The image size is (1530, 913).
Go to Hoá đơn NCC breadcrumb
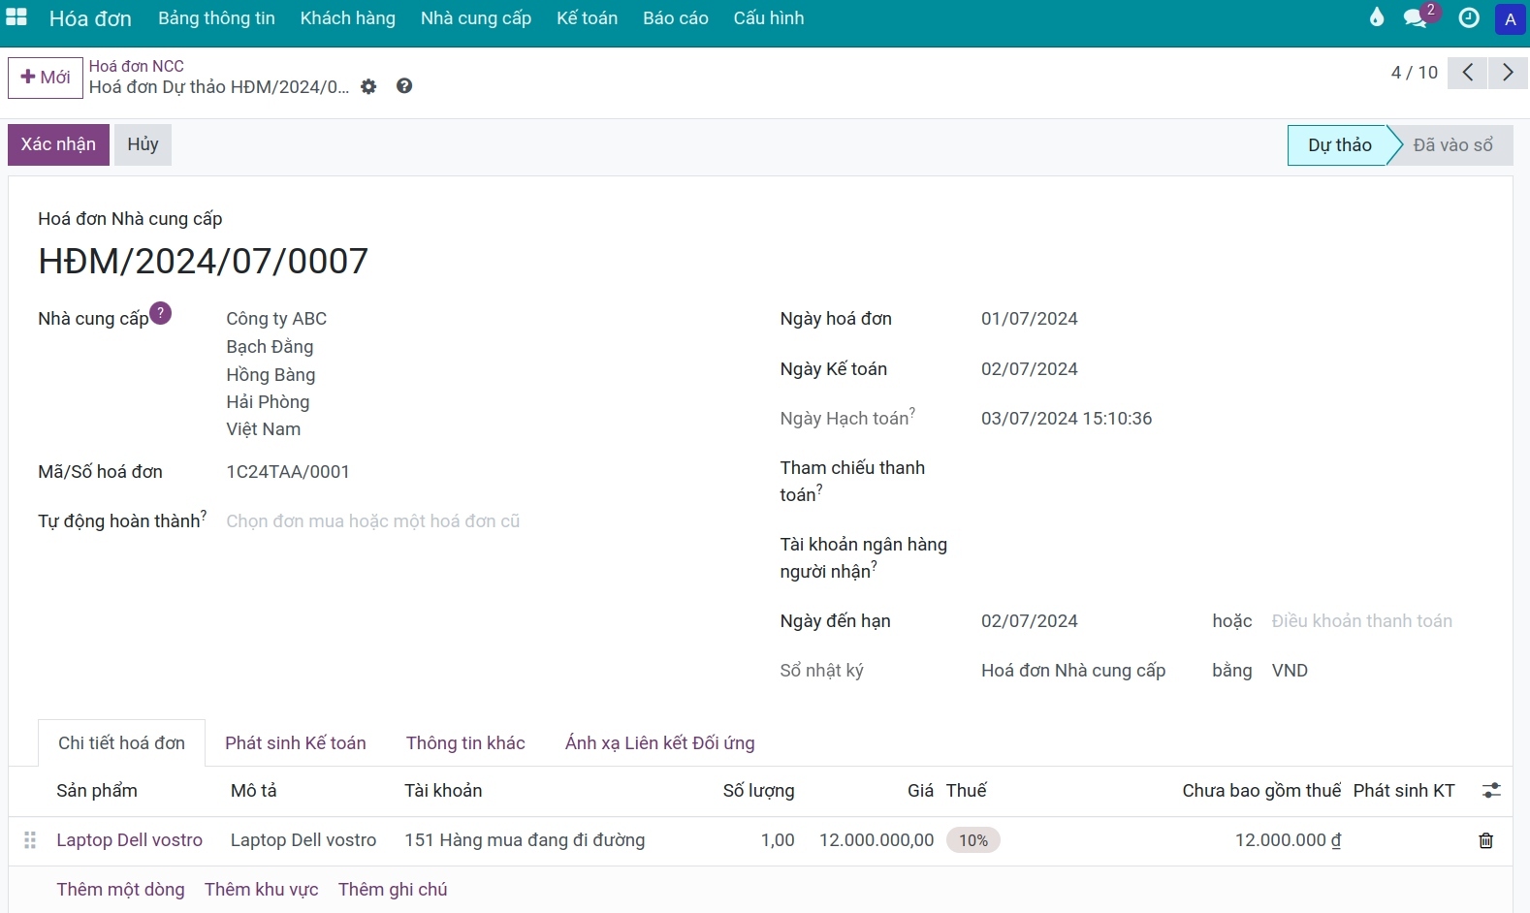point(137,66)
